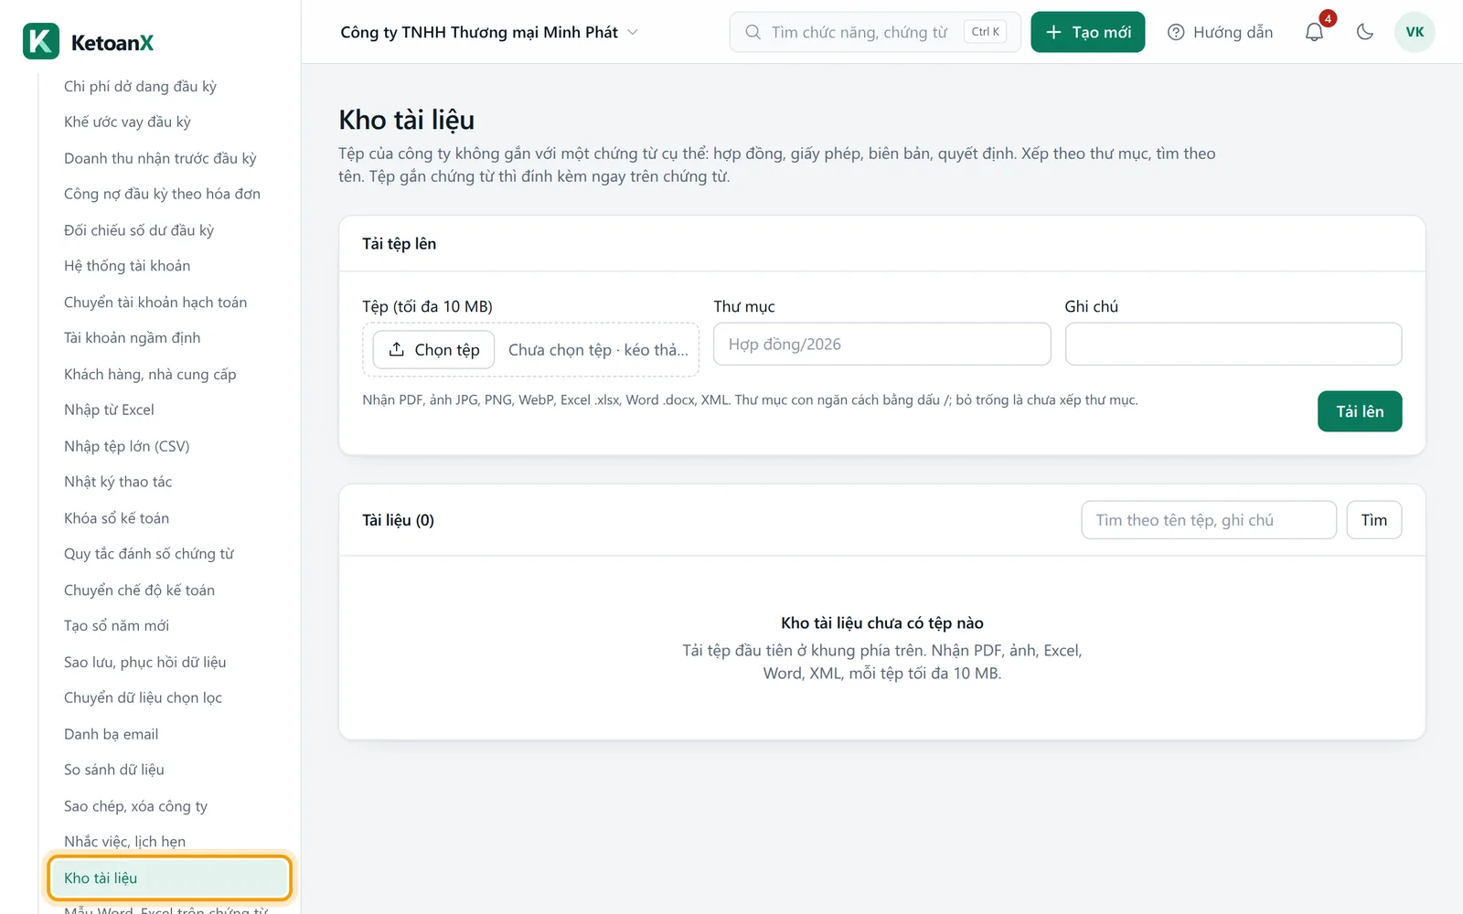Open the notification bell
This screenshot has width=1463, height=914.
point(1314,32)
